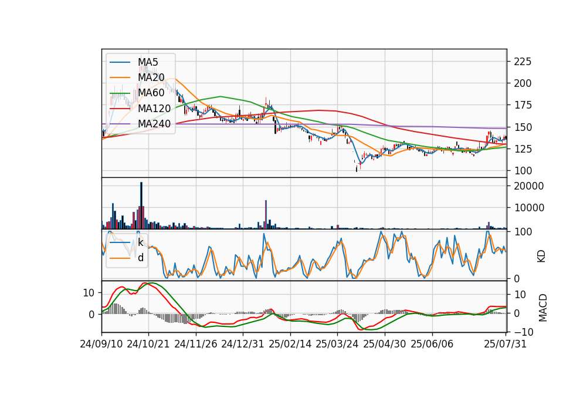This screenshot has width=563, height=405.
Task: Click the 225 price axis label
Action: point(523,62)
